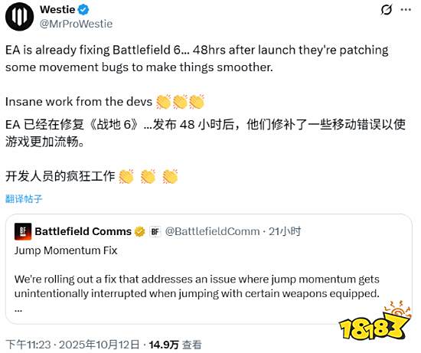The width and height of the screenshot is (421, 353).
Task: Expand the quoted post's trailing ellipsis
Action: 18,309
